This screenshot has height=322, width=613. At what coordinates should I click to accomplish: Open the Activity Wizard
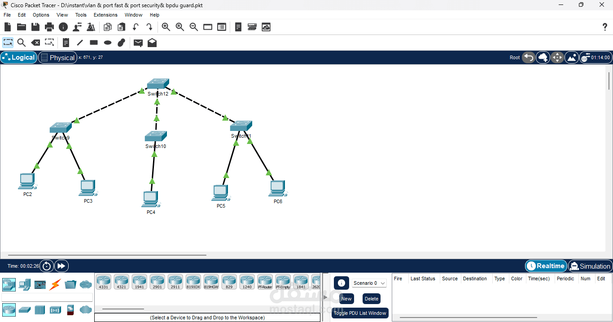pyautogui.click(x=91, y=27)
